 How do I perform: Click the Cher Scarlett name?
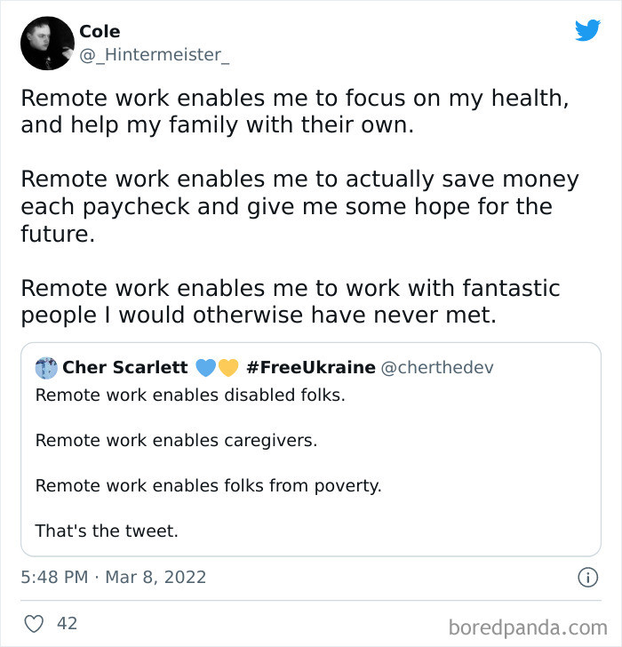click(x=125, y=368)
